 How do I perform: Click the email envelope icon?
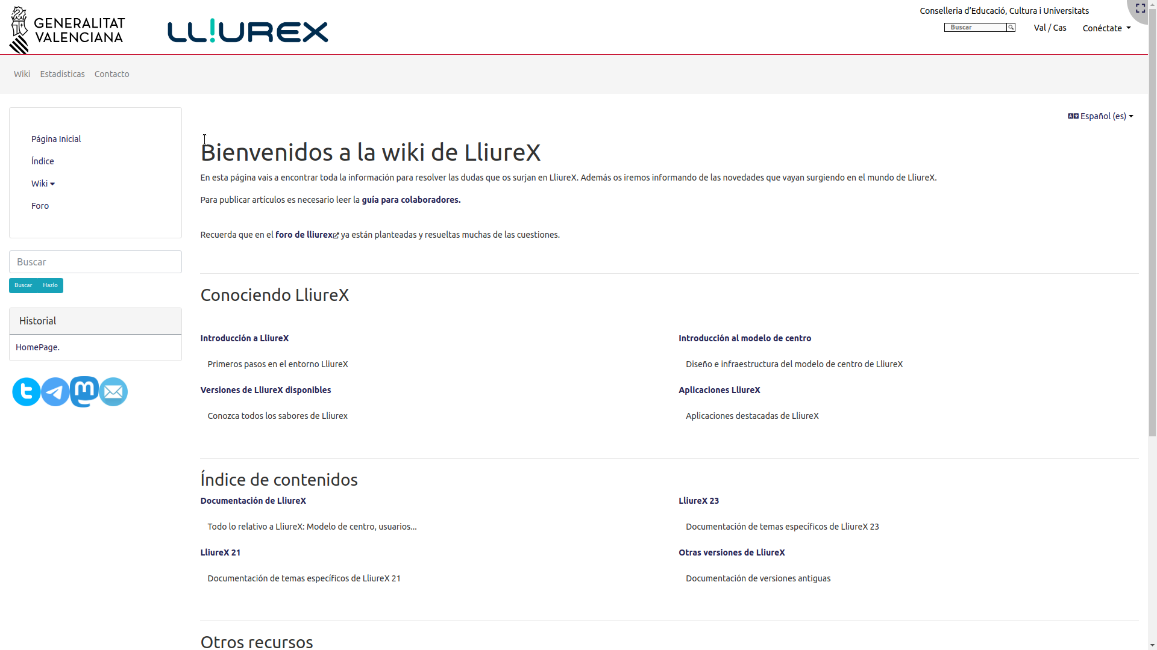tap(113, 392)
